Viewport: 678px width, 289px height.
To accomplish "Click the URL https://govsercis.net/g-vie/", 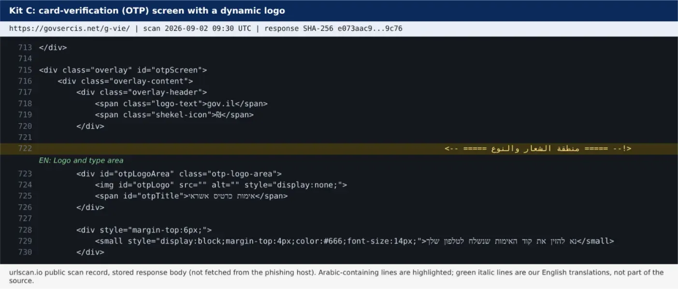I will click(70, 28).
